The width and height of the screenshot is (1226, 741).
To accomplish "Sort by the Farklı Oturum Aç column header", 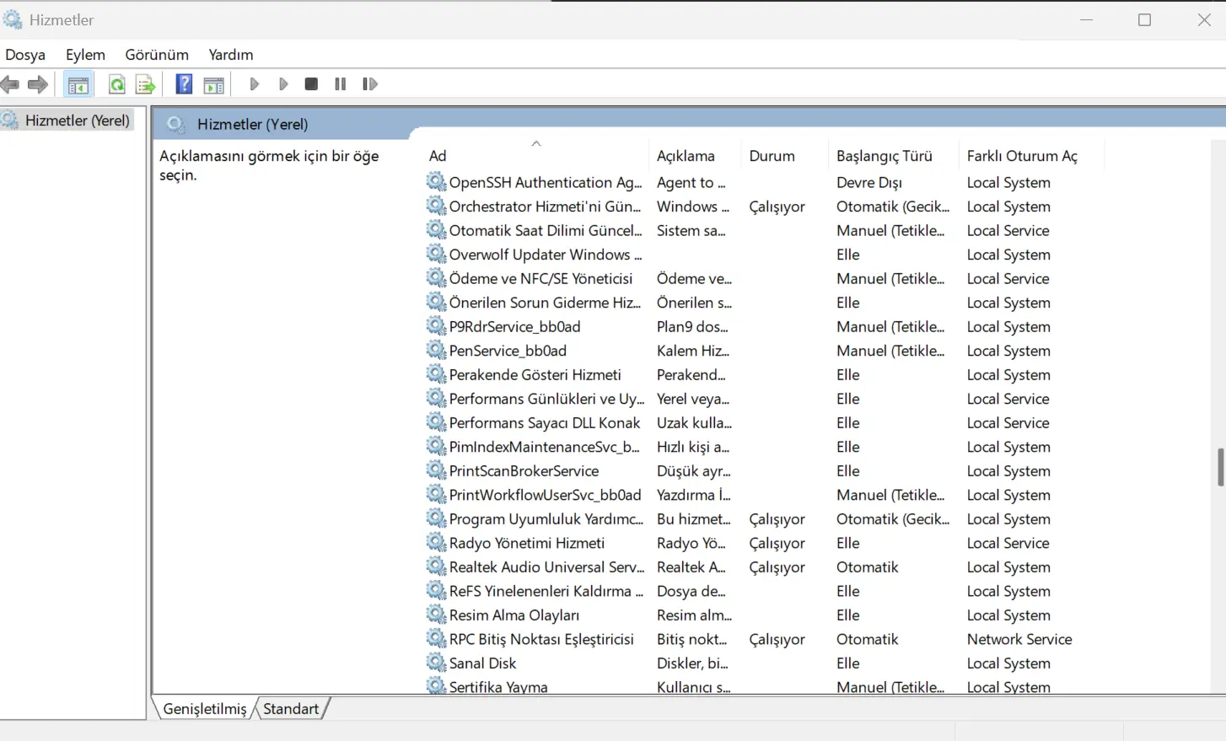I will [x=1031, y=156].
